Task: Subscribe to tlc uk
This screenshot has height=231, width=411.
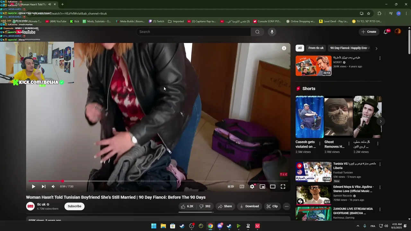Action: (x=74, y=206)
